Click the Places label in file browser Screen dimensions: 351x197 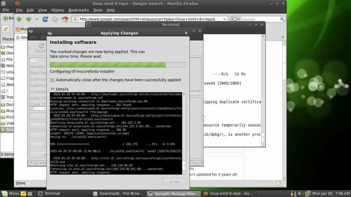[8, 39]
